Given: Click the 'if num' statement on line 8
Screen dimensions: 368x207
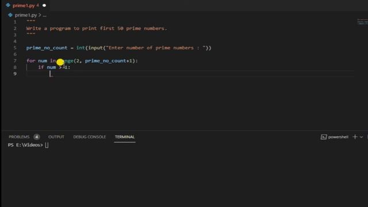Looking at the screenshot, I should [x=47, y=67].
